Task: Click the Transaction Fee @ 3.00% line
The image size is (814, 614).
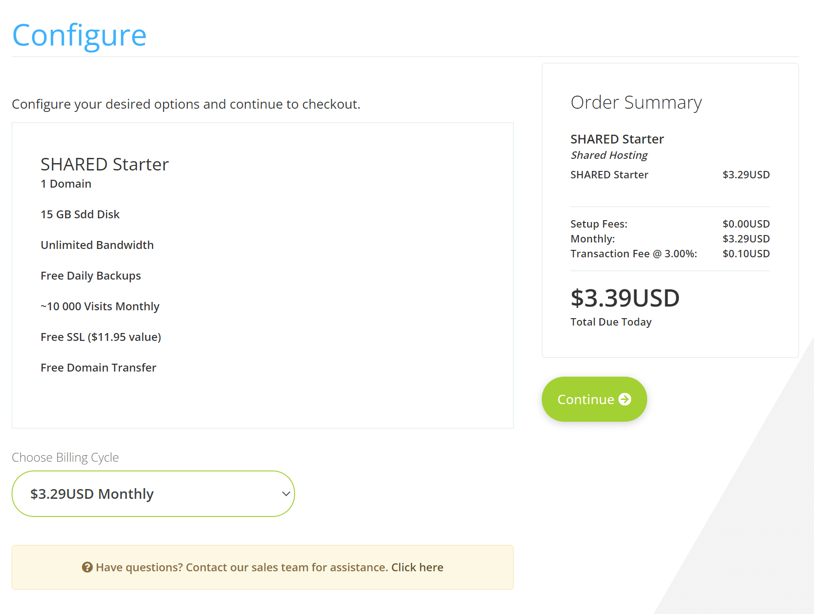Action: (x=633, y=254)
